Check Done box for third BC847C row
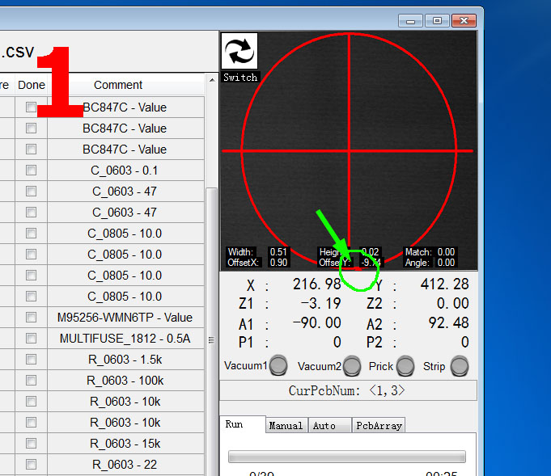551x476 pixels. (31, 150)
